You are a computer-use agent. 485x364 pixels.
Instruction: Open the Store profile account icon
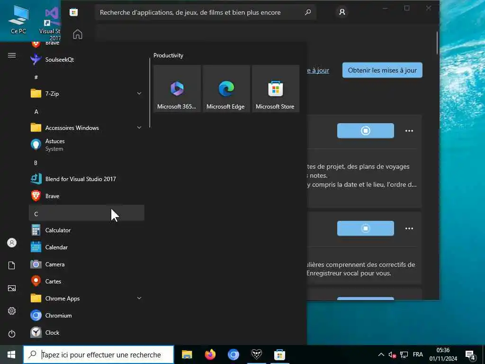click(x=342, y=12)
